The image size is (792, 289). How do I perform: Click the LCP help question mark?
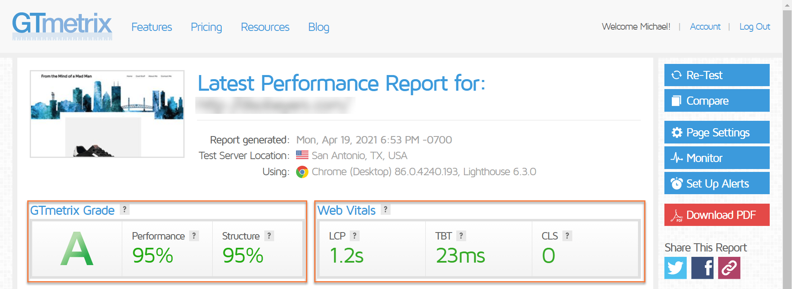click(354, 236)
